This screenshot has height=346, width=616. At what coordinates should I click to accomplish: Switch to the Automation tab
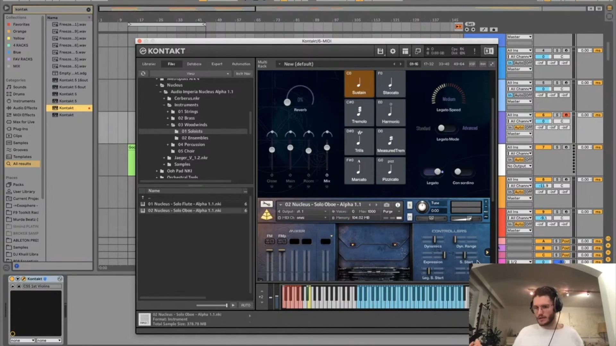pyautogui.click(x=241, y=64)
